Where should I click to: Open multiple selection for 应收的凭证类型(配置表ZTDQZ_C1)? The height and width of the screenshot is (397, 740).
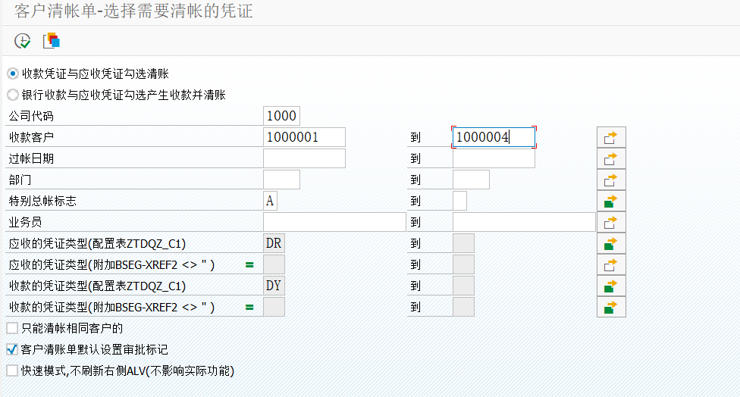click(x=611, y=243)
